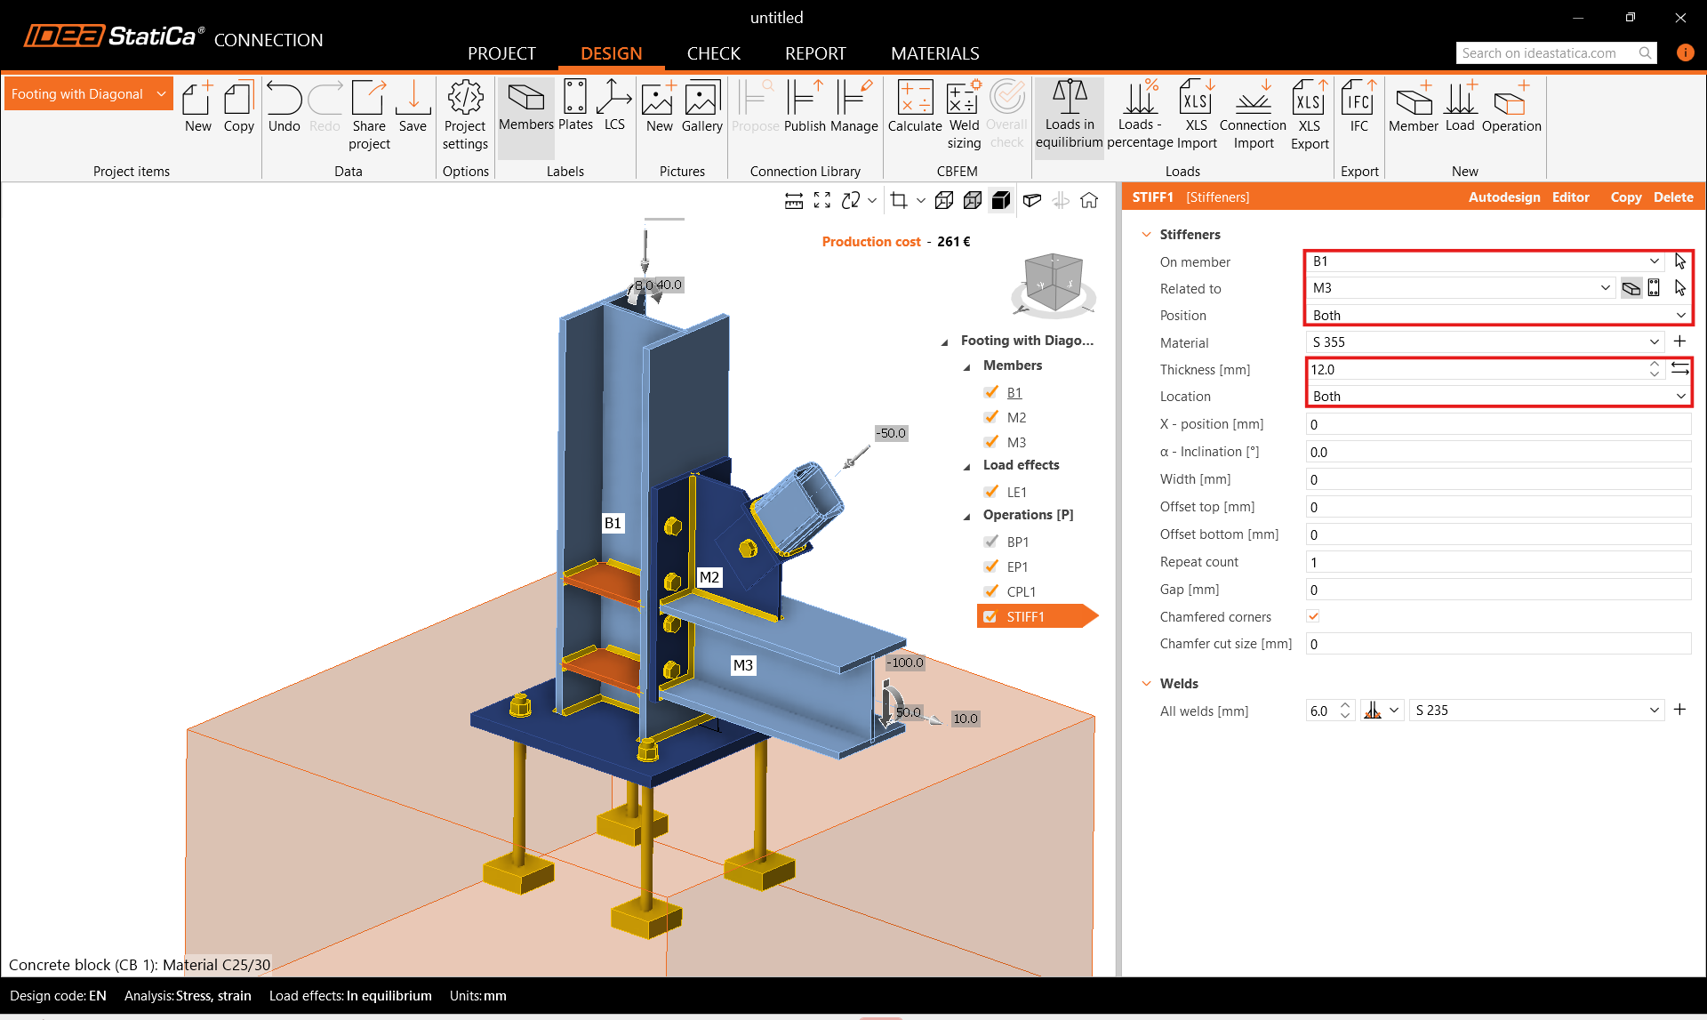Image resolution: width=1707 pixels, height=1020 pixels.
Task: Open the Location dropdown
Action: [x=1498, y=396]
